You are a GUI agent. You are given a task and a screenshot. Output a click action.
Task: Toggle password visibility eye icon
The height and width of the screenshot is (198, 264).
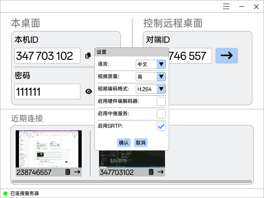tap(89, 92)
